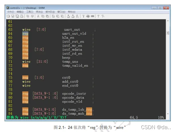
Task: Click the replace prompt '替换为 wire (y/n/a/q/l/^E/^Y)?'
Action: click(x=36, y=118)
